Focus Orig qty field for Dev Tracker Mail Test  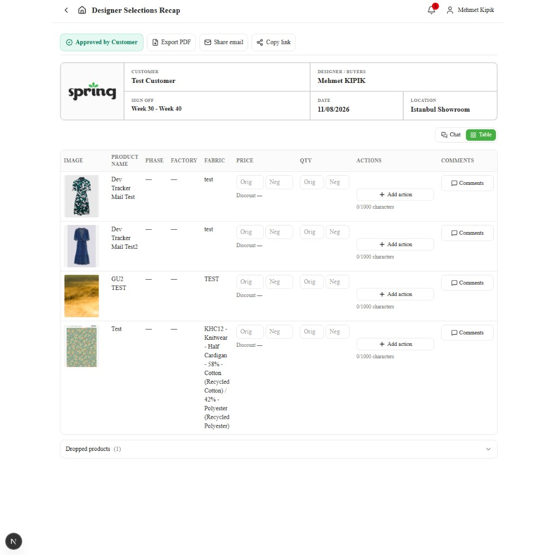pyautogui.click(x=312, y=182)
